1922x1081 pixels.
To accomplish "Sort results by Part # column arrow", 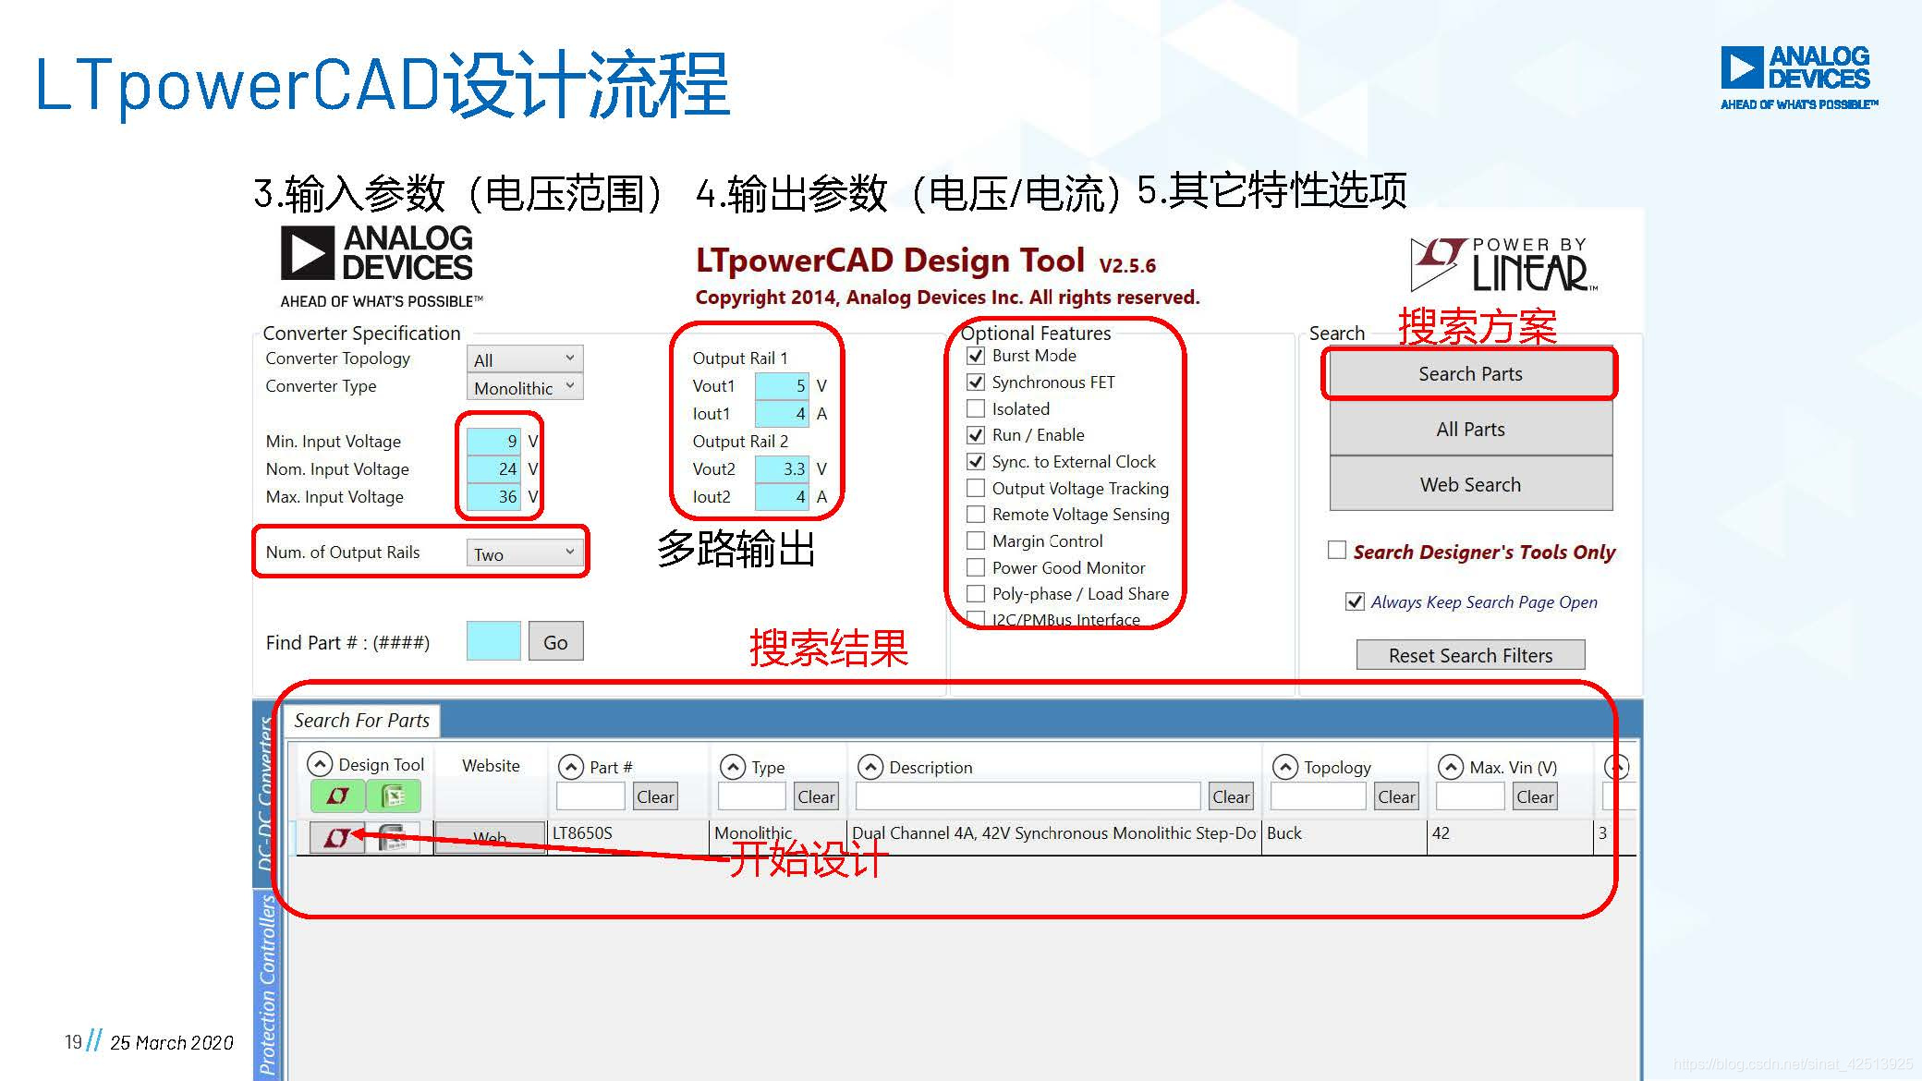I will (571, 767).
